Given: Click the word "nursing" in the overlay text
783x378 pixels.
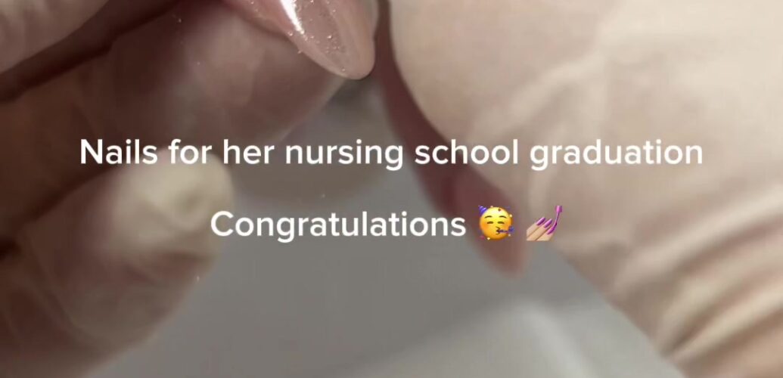Looking at the screenshot, I should pos(343,154).
